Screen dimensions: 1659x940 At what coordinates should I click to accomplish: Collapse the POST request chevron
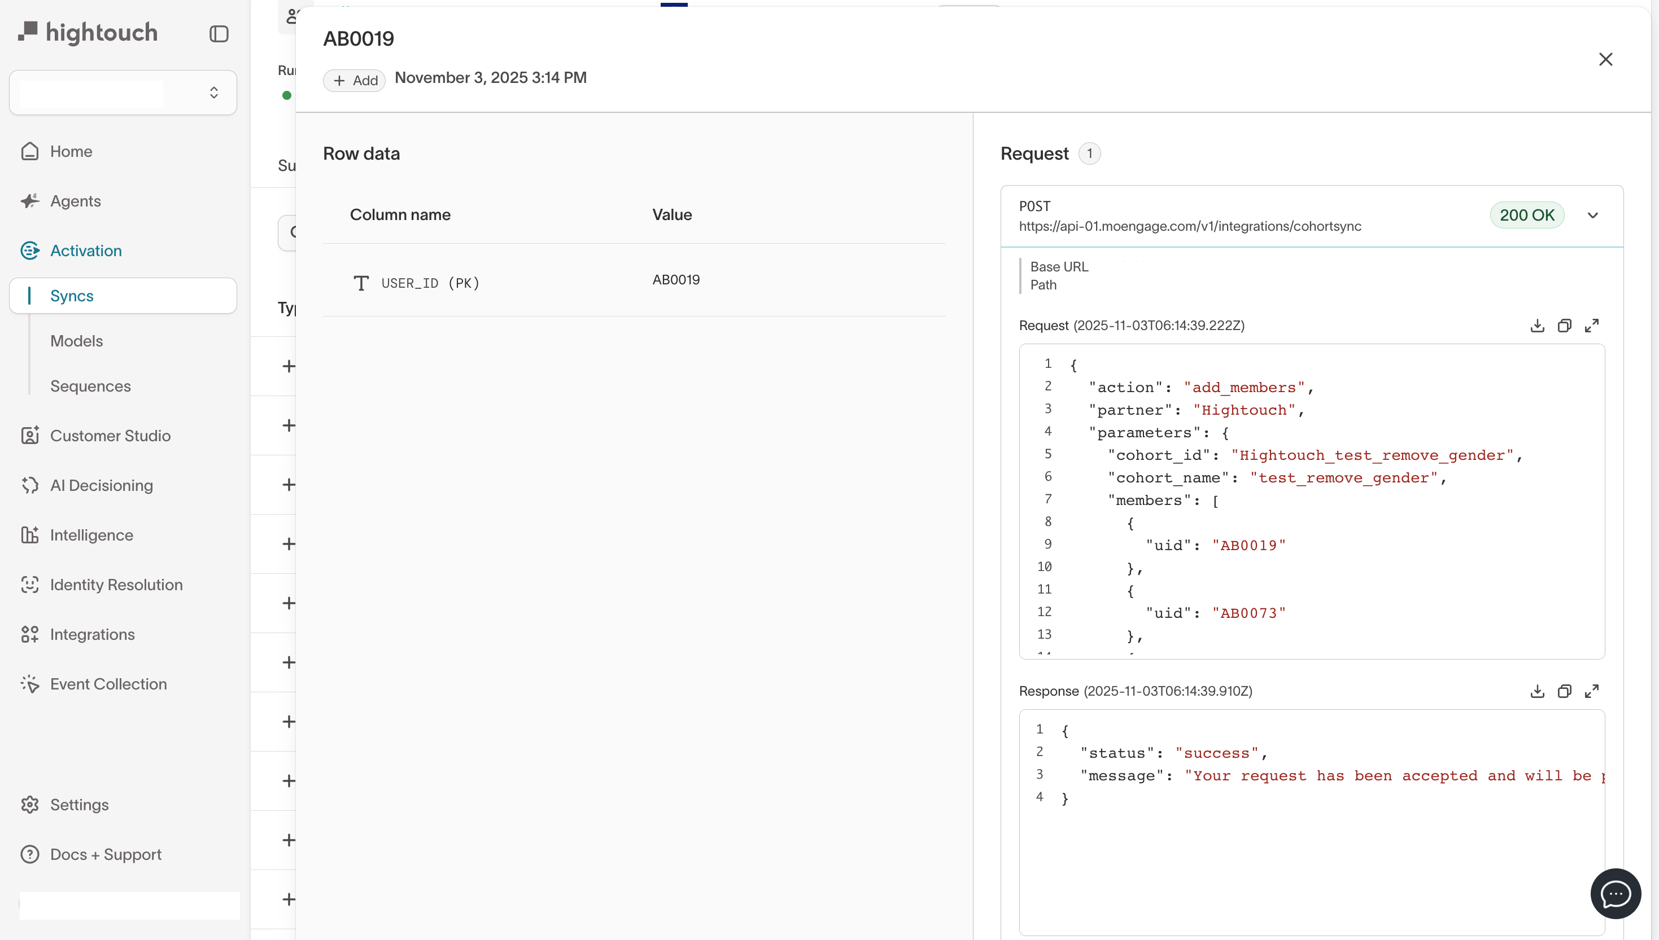(1592, 216)
